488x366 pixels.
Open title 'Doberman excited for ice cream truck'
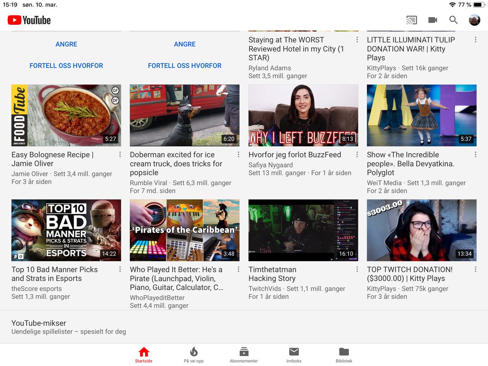[x=176, y=163]
